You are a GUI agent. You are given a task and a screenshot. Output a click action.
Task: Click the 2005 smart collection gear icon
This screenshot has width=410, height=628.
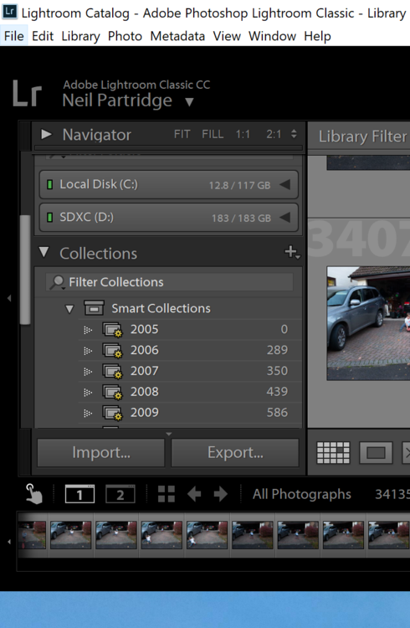pyautogui.click(x=112, y=330)
